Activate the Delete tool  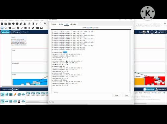[x=9, y=28]
